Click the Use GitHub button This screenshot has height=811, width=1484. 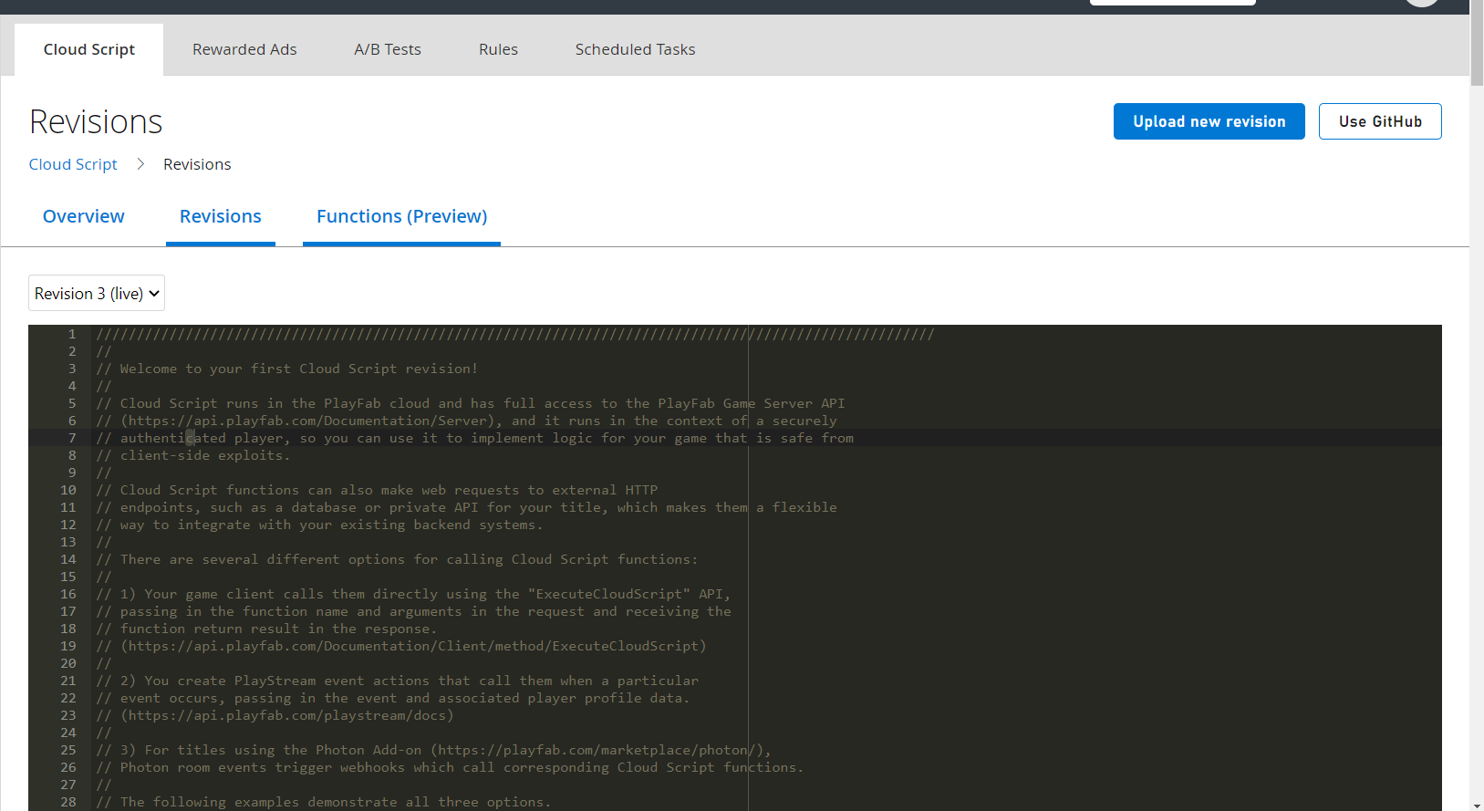click(1380, 121)
